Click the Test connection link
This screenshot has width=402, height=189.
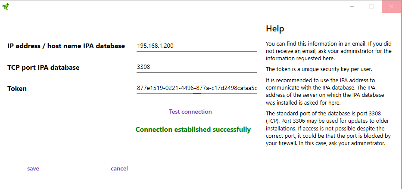click(190, 112)
